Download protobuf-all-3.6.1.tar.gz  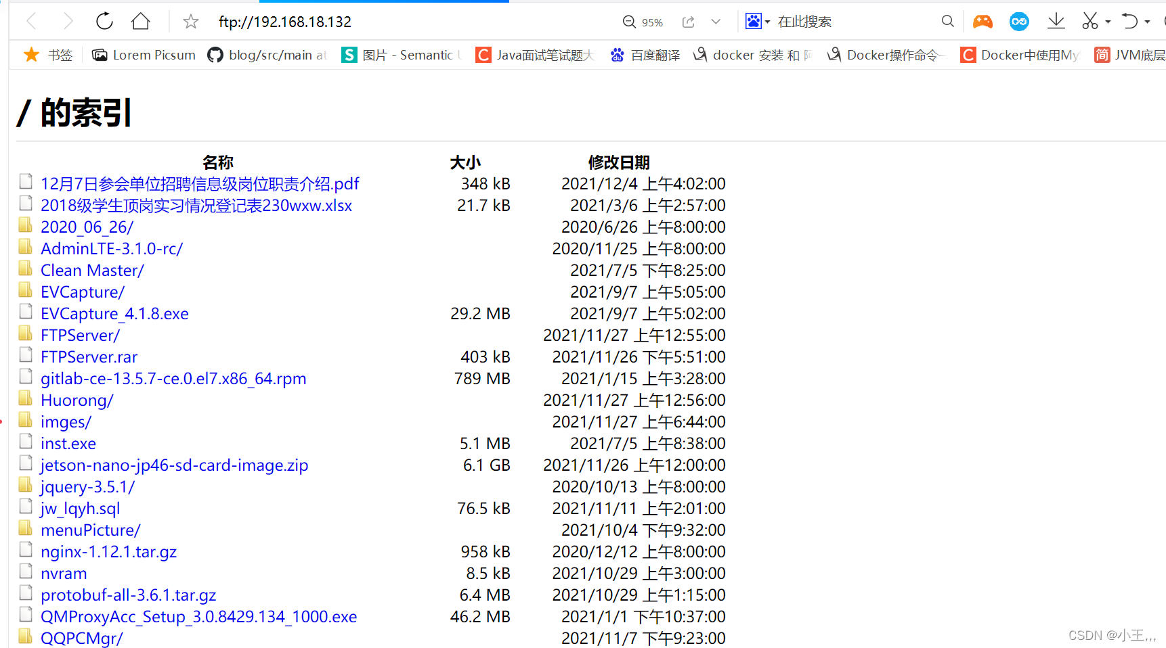coord(129,595)
